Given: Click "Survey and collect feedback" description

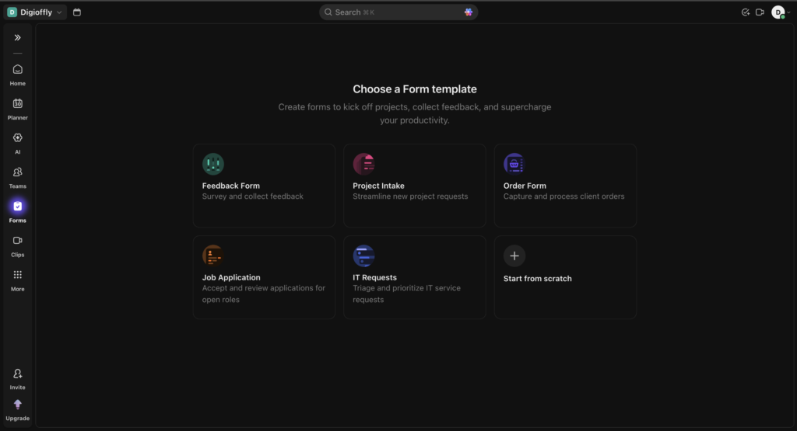Looking at the screenshot, I should [x=253, y=196].
